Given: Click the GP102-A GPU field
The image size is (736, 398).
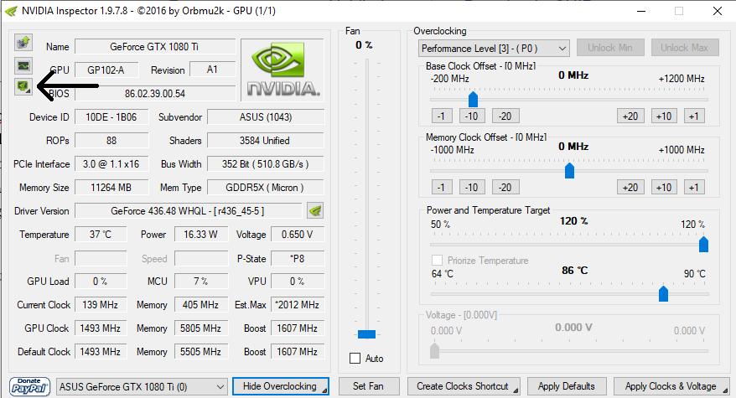Looking at the screenshot, I should tap(106, 70).
